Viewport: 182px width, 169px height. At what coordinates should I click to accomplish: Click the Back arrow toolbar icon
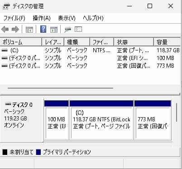5,29
